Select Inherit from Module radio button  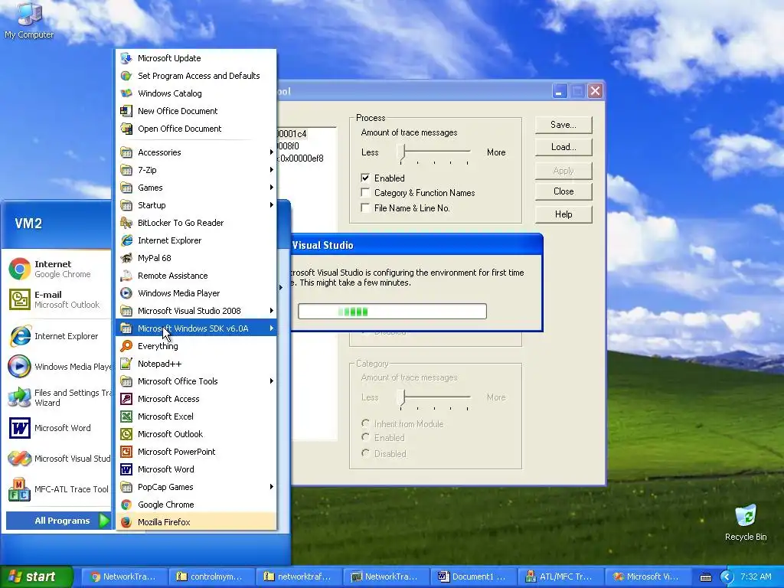click(x=365, y=423)
